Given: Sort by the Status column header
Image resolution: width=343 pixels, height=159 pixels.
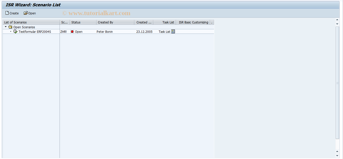Looking at the screenshot, I should (83, 22).
